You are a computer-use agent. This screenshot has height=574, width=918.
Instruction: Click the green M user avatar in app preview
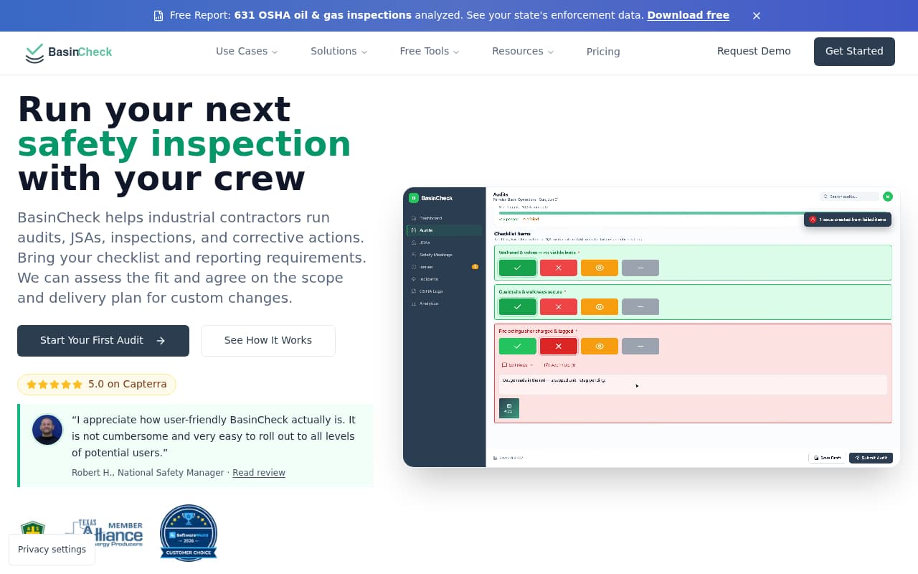[888, 197]
